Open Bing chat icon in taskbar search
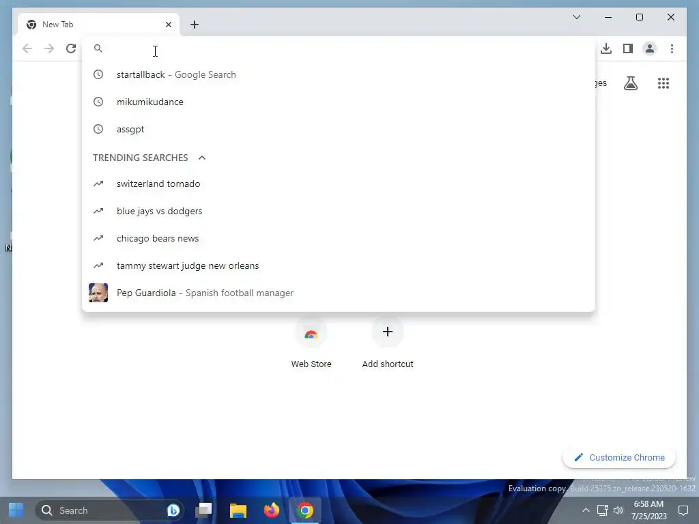 [173, 510]
